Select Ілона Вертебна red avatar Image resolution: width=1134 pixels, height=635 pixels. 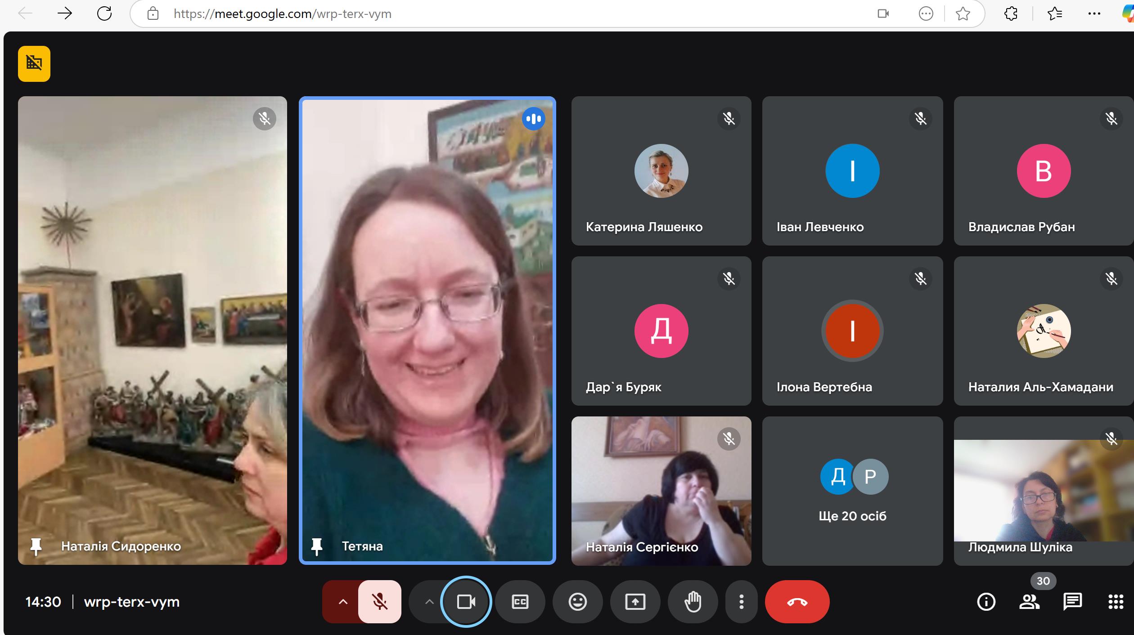click(x=852, y=331)
